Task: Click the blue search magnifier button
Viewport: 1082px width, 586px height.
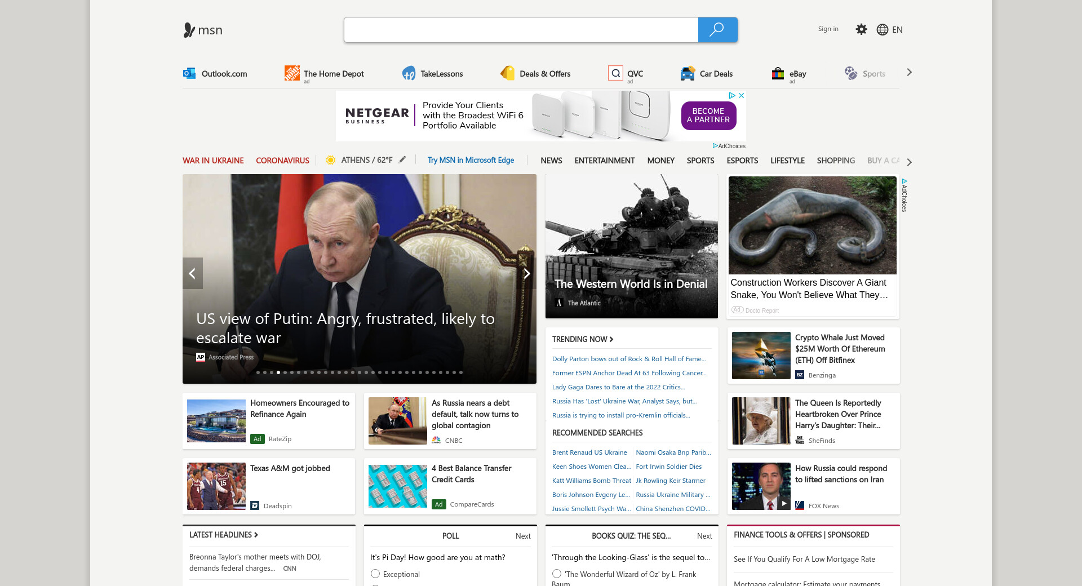Action: coord(717,30)
